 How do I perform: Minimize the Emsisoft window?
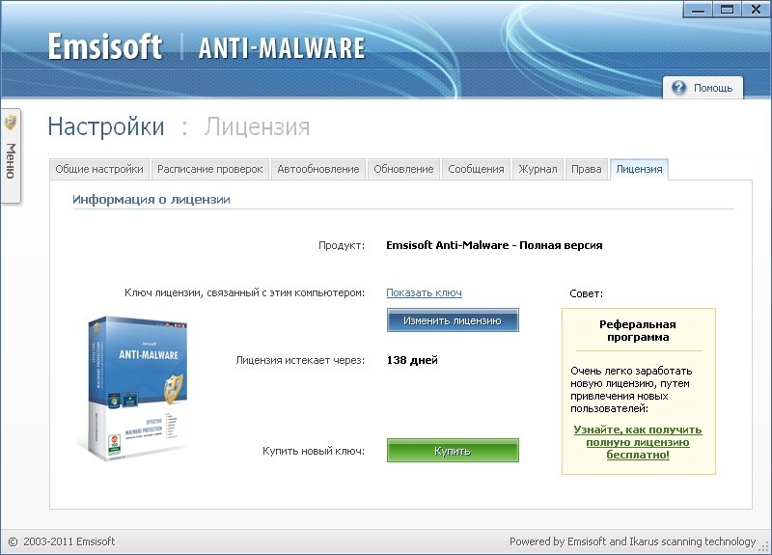(702, 9)
